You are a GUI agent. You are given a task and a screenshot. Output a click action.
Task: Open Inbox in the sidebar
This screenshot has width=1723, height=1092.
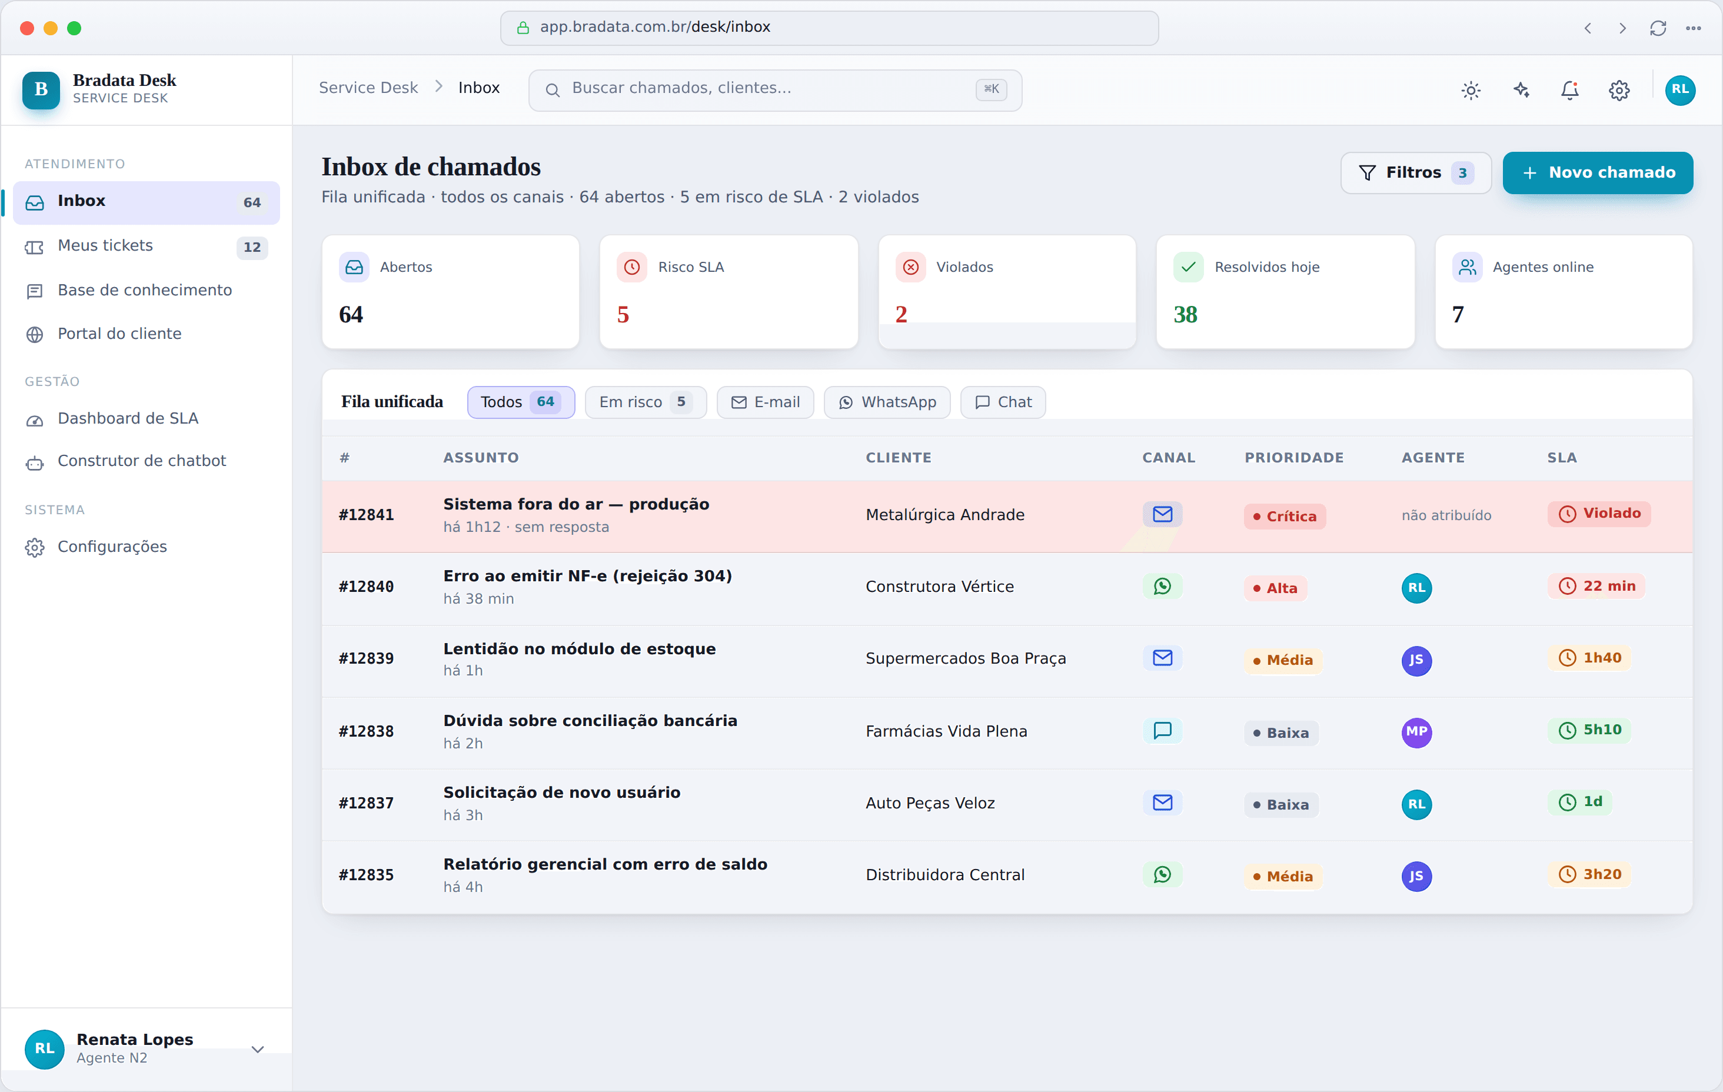coord(146,202)
